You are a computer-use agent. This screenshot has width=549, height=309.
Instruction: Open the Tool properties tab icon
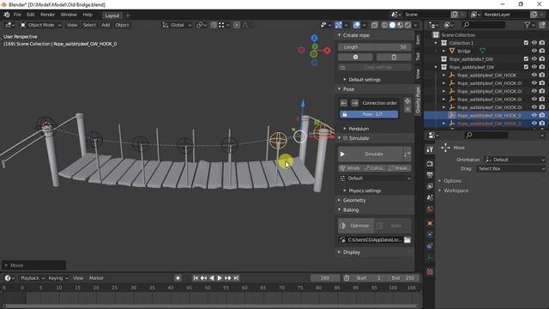[430, 149]
